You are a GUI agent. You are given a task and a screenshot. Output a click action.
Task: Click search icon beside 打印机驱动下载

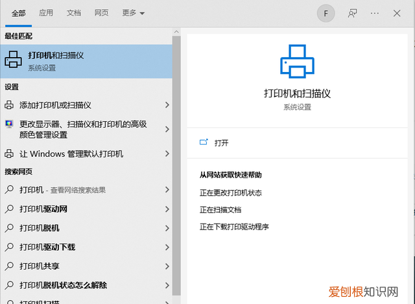[x=9, y=247]
